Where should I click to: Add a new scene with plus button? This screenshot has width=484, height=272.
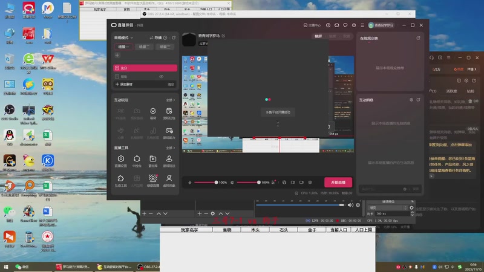coord(117,55)
